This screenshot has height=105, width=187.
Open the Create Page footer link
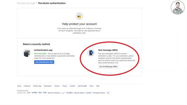point(37,86)
